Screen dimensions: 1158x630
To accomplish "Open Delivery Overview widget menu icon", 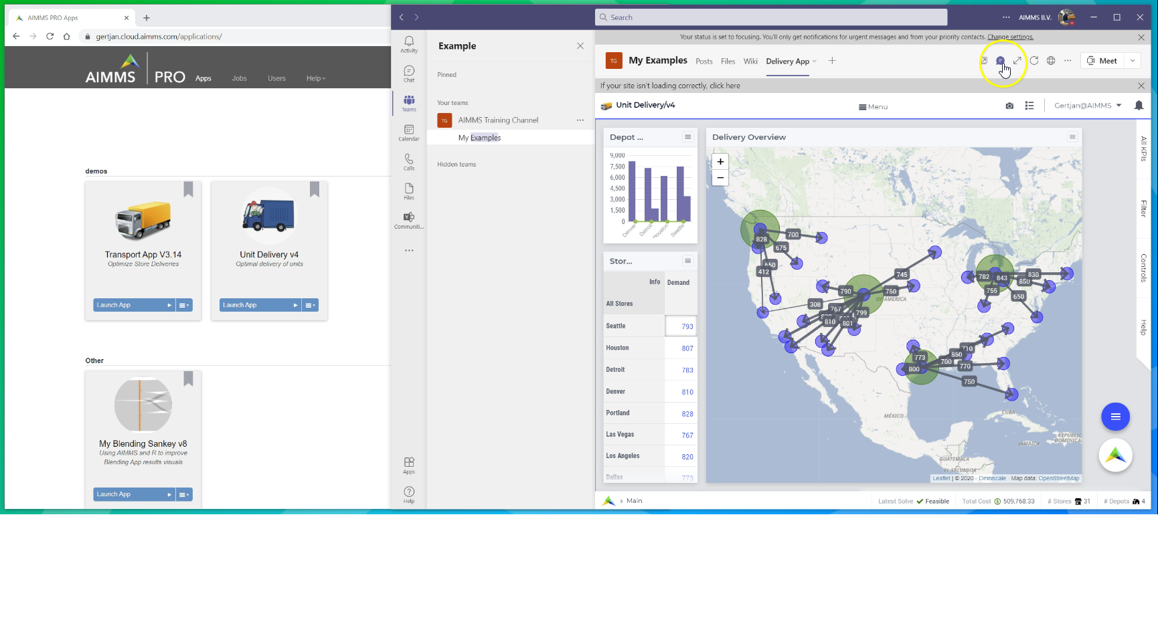I will click(x=1072, y=136).
